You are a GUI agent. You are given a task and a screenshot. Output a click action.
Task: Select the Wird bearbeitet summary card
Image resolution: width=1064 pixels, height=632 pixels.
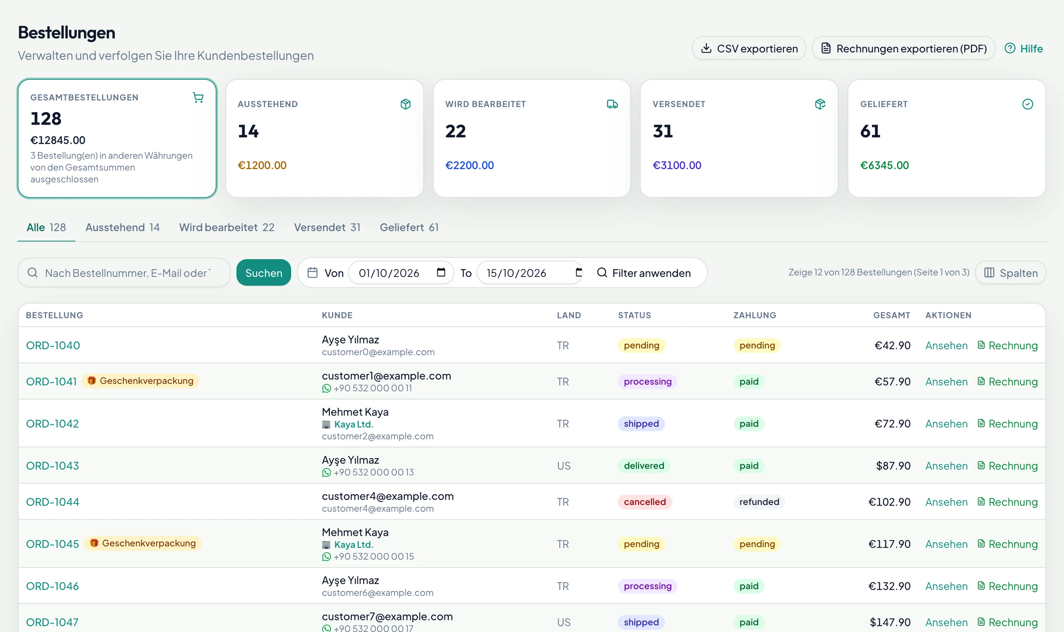click(532, 138)
